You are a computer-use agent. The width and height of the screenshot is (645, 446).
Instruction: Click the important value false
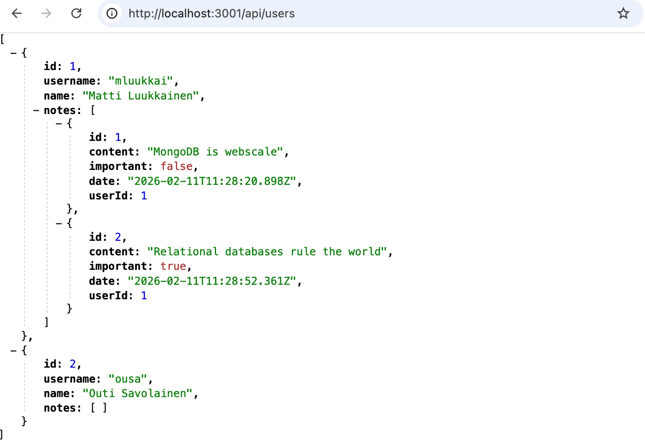177,166
